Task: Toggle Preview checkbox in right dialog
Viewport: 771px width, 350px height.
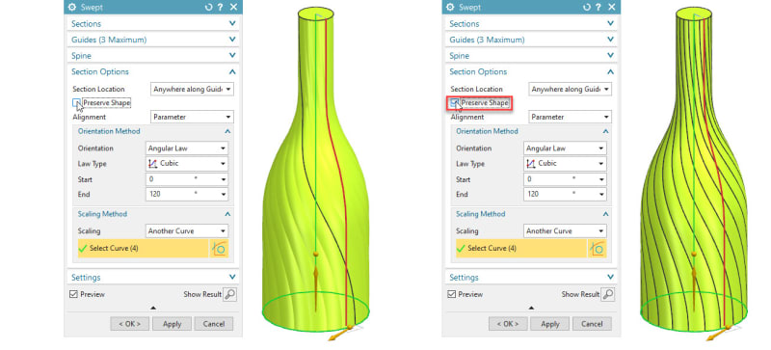Action: pyautogui.click(x=451, y=294)
